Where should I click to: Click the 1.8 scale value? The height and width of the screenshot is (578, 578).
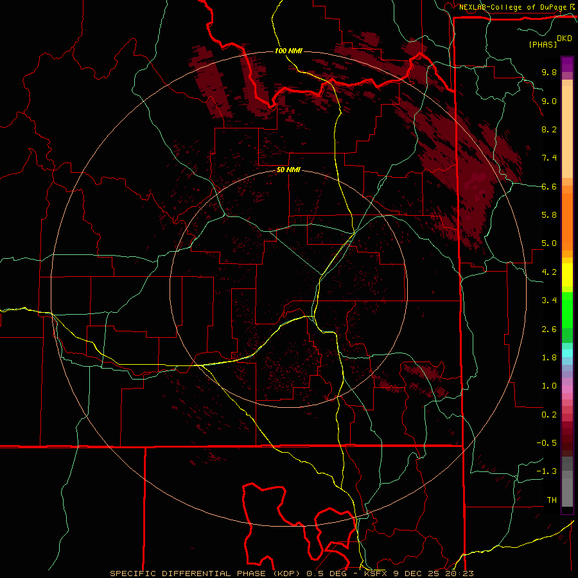coord(549,358)
